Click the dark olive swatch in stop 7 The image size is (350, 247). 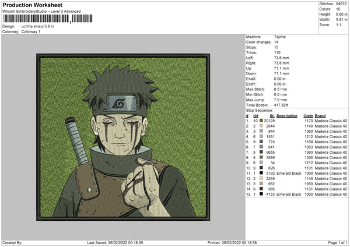pos(261,152)
